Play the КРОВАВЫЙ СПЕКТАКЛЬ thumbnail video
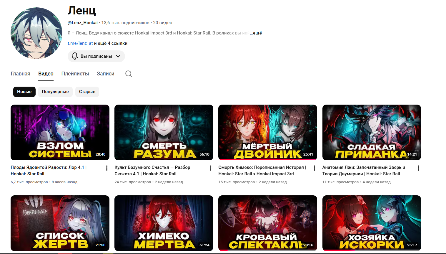 click(268, 223)
